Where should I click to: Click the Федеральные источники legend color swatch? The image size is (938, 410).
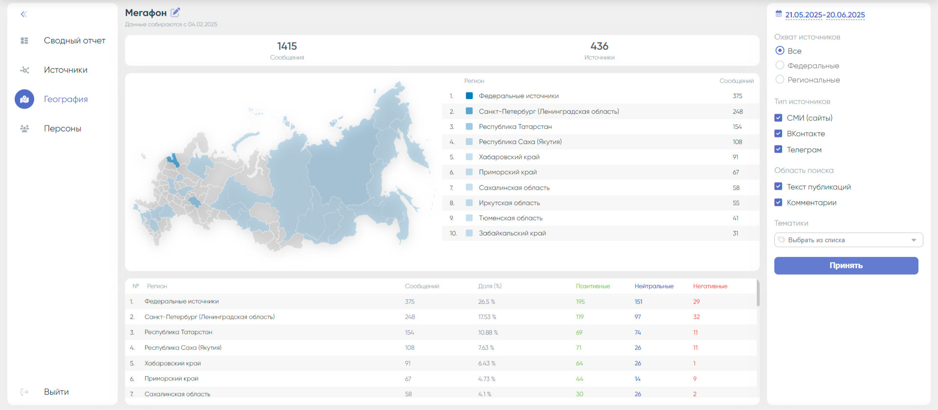(469, 96)
